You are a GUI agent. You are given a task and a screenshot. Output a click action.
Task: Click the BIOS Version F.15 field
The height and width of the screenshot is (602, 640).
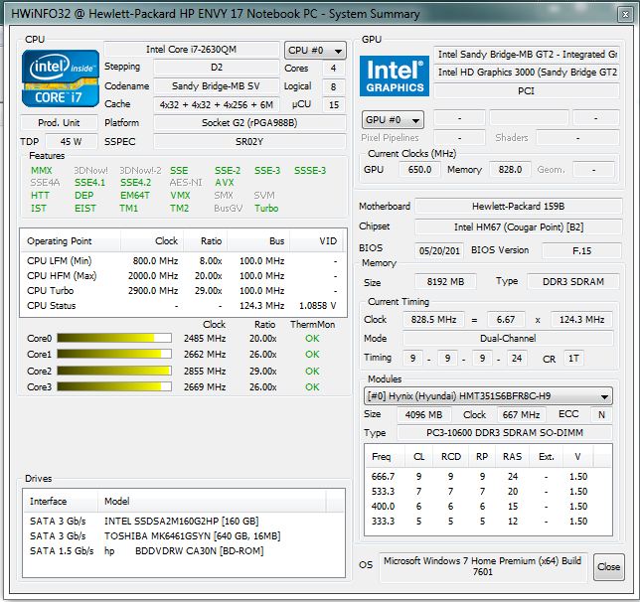(x=581, y=250)
